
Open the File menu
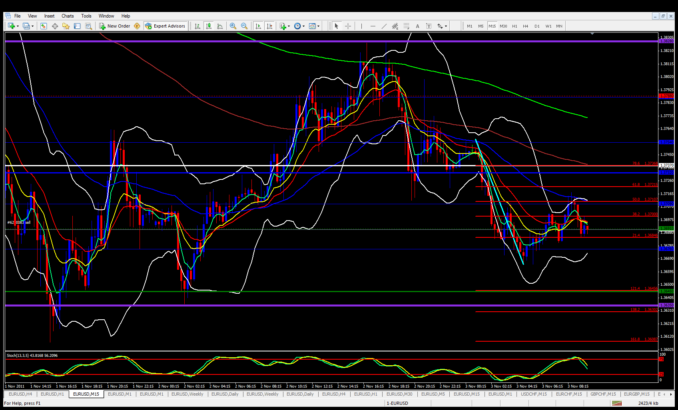coord(18,16)
